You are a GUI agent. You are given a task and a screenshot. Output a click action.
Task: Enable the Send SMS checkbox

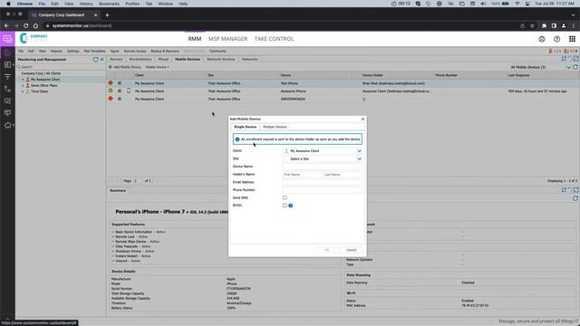pos(285,197)
